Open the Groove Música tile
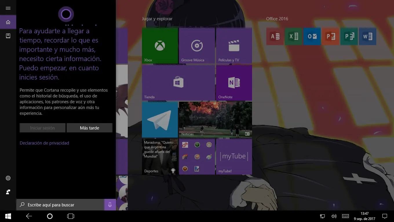 pyautogui.click(x=197, y=46)
